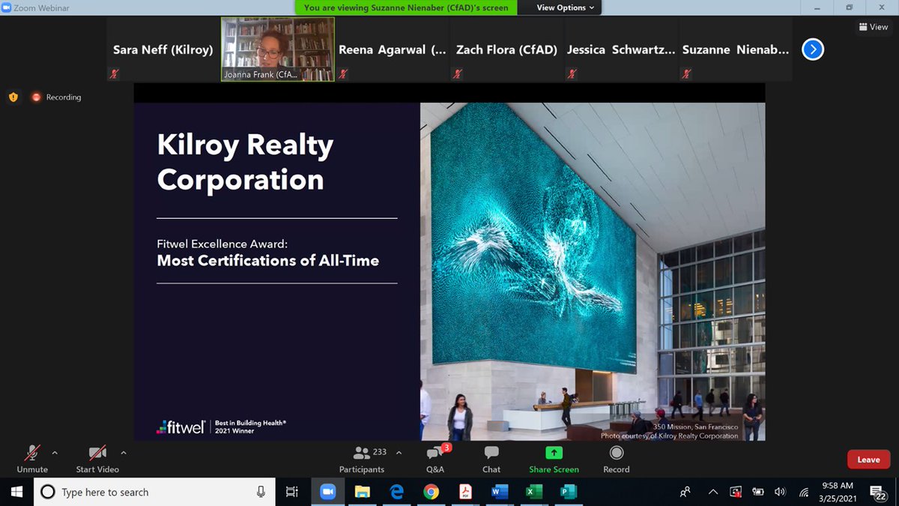Screen dimensions: 899x506
Task: Select the Zach Flora (CfAD) panelist tile
Action: [507, 49]
